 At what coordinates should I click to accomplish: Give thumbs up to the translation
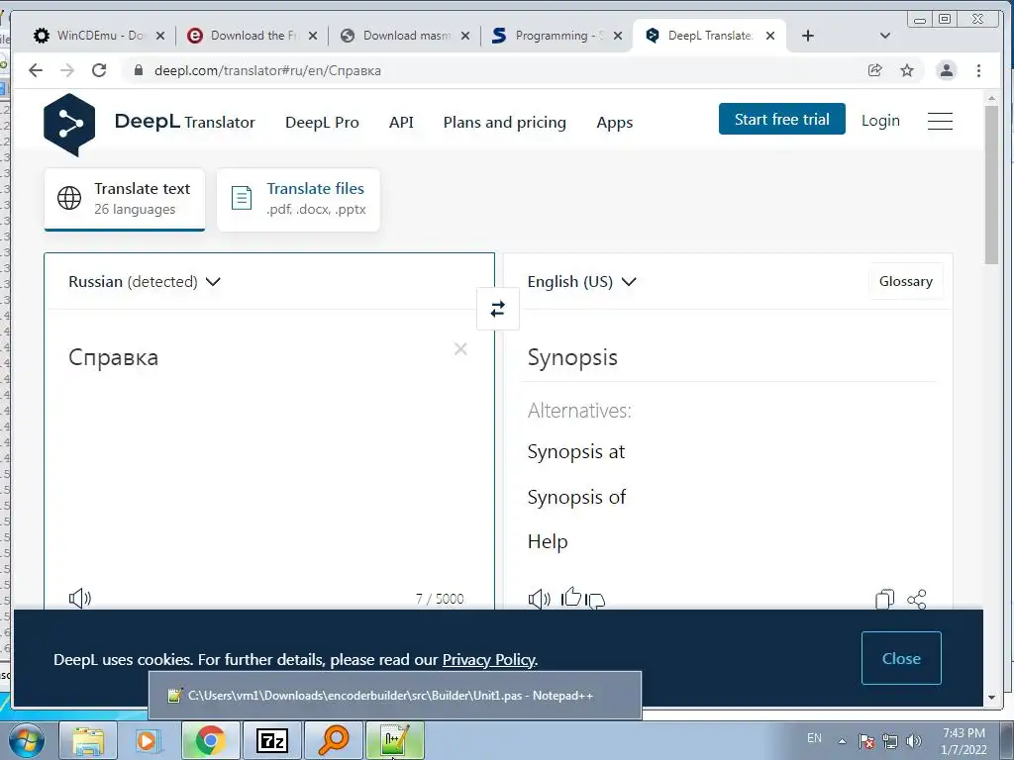(x=571, y=597)
